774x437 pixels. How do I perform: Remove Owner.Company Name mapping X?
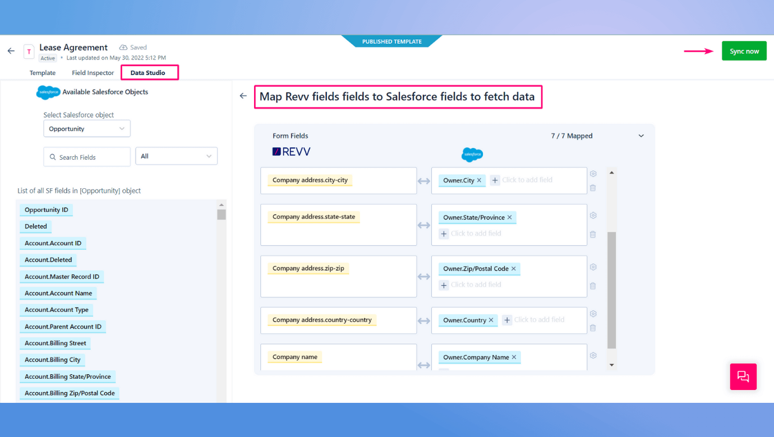coord(514,357)
